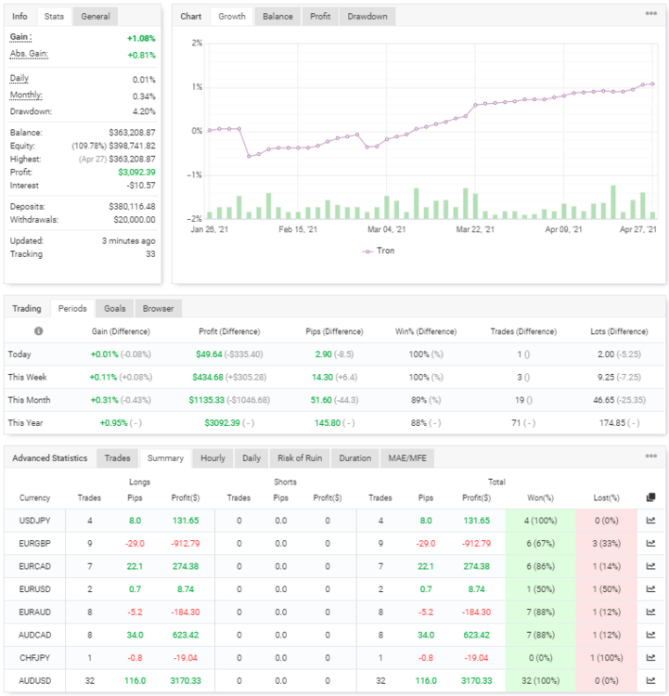Click the Abs. Gain label

29,54
